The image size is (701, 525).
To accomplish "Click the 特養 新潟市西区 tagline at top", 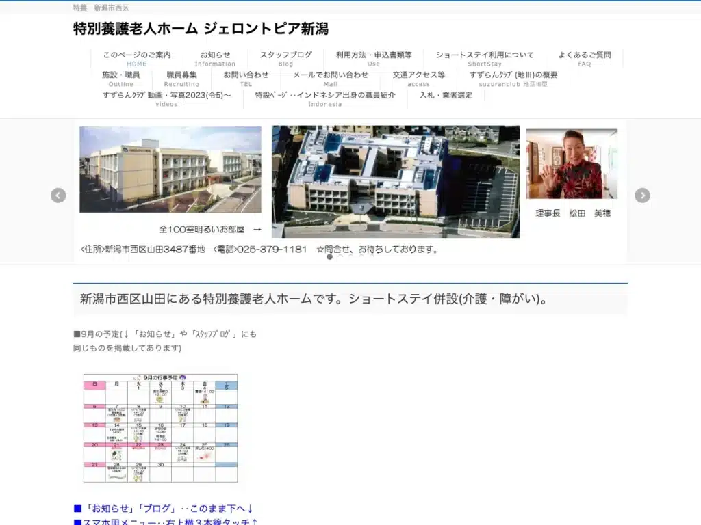I will coord(101,8).
